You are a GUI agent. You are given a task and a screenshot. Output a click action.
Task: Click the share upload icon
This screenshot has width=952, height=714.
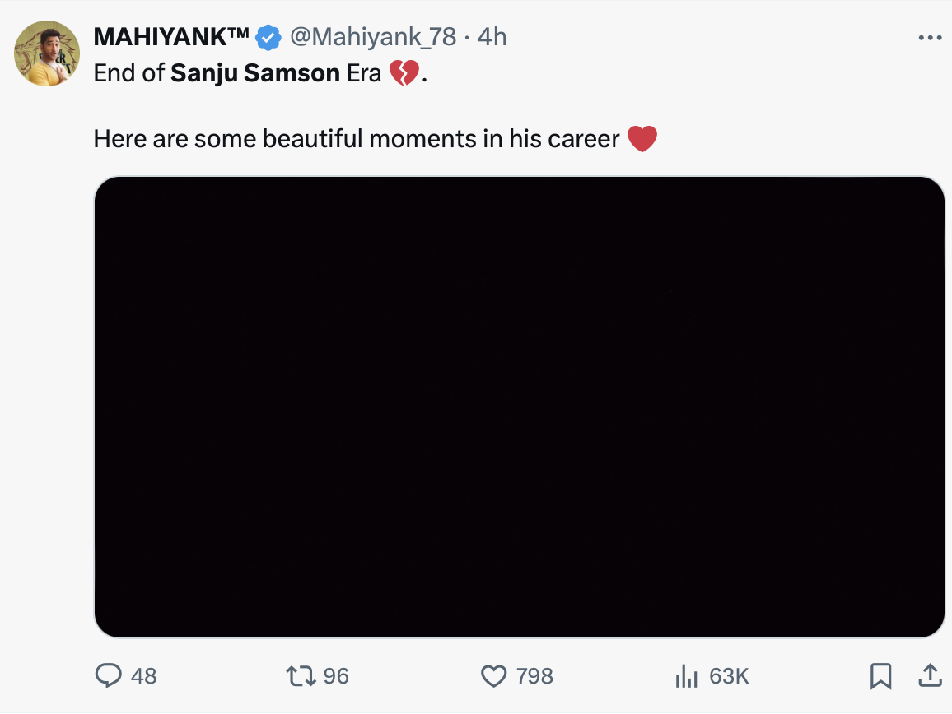pyautogui.click(x=930, y=676)
